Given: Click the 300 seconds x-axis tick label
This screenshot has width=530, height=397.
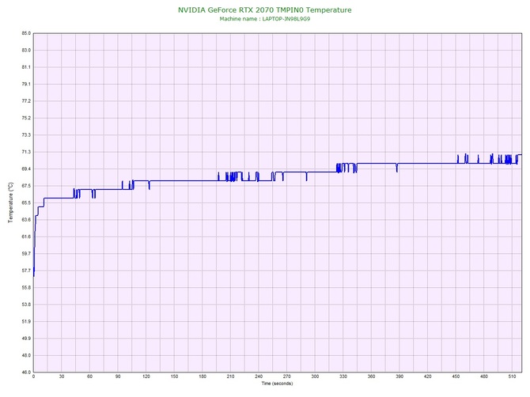Looking at the screenshot, I should 315,376.
